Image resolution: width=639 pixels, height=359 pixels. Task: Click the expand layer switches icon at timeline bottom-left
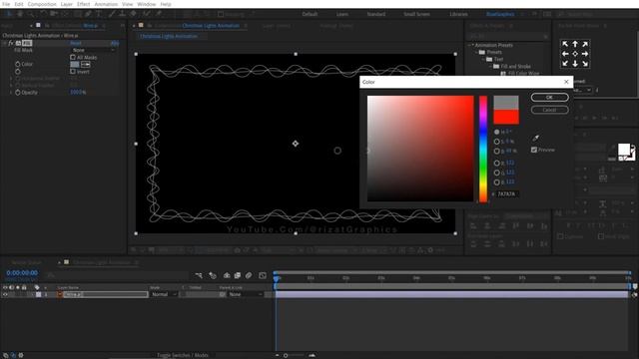click(6, 355)
